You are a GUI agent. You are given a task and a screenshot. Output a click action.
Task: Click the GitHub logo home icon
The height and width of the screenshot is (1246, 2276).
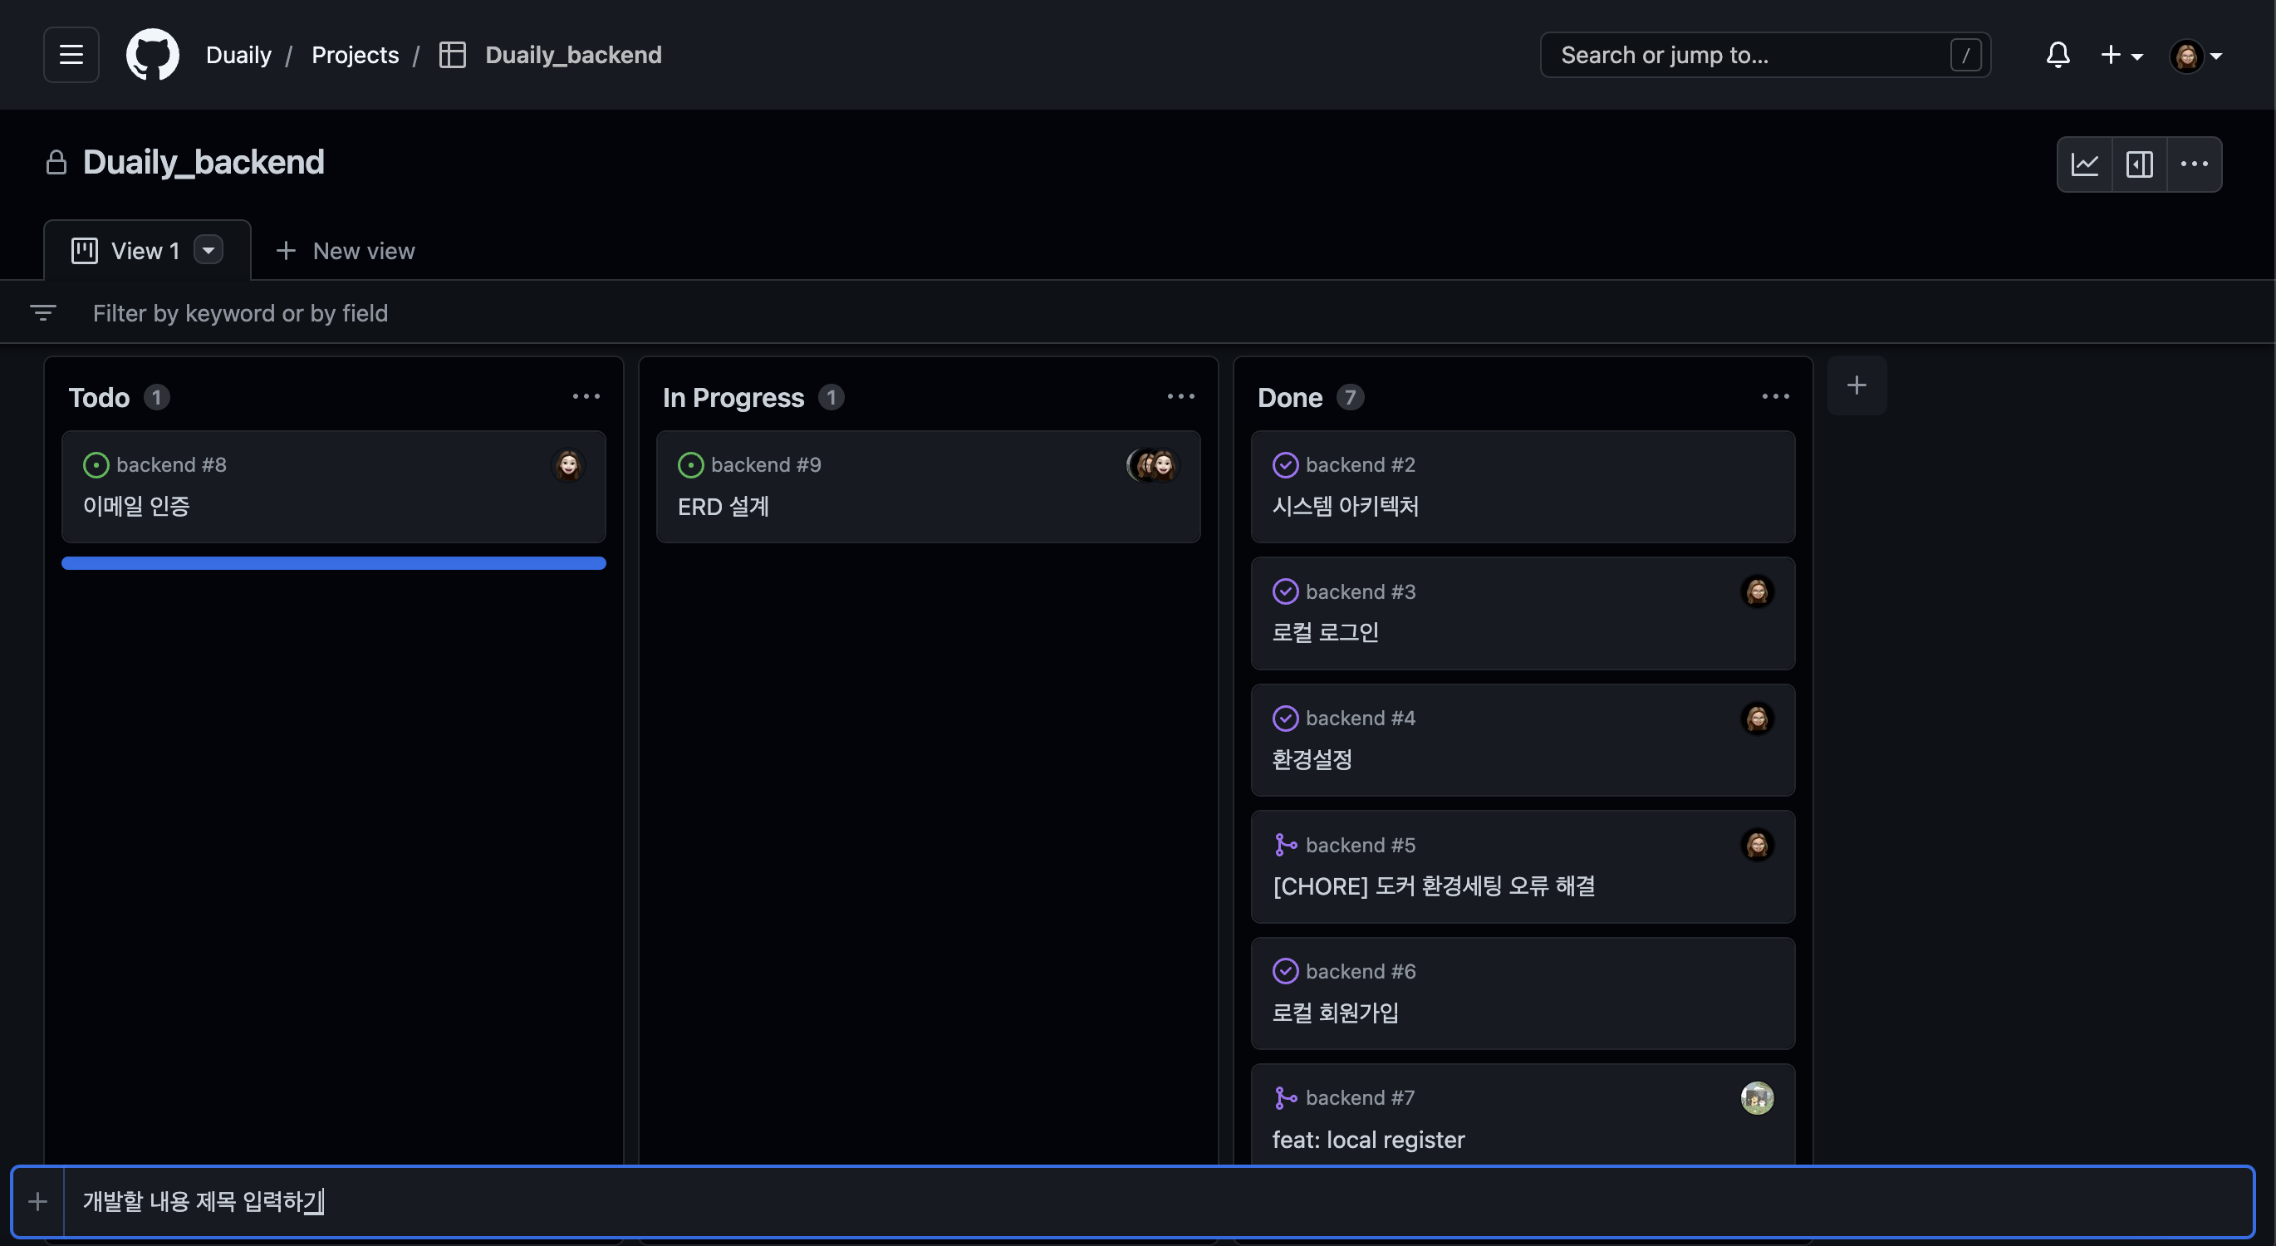[152, 55]
